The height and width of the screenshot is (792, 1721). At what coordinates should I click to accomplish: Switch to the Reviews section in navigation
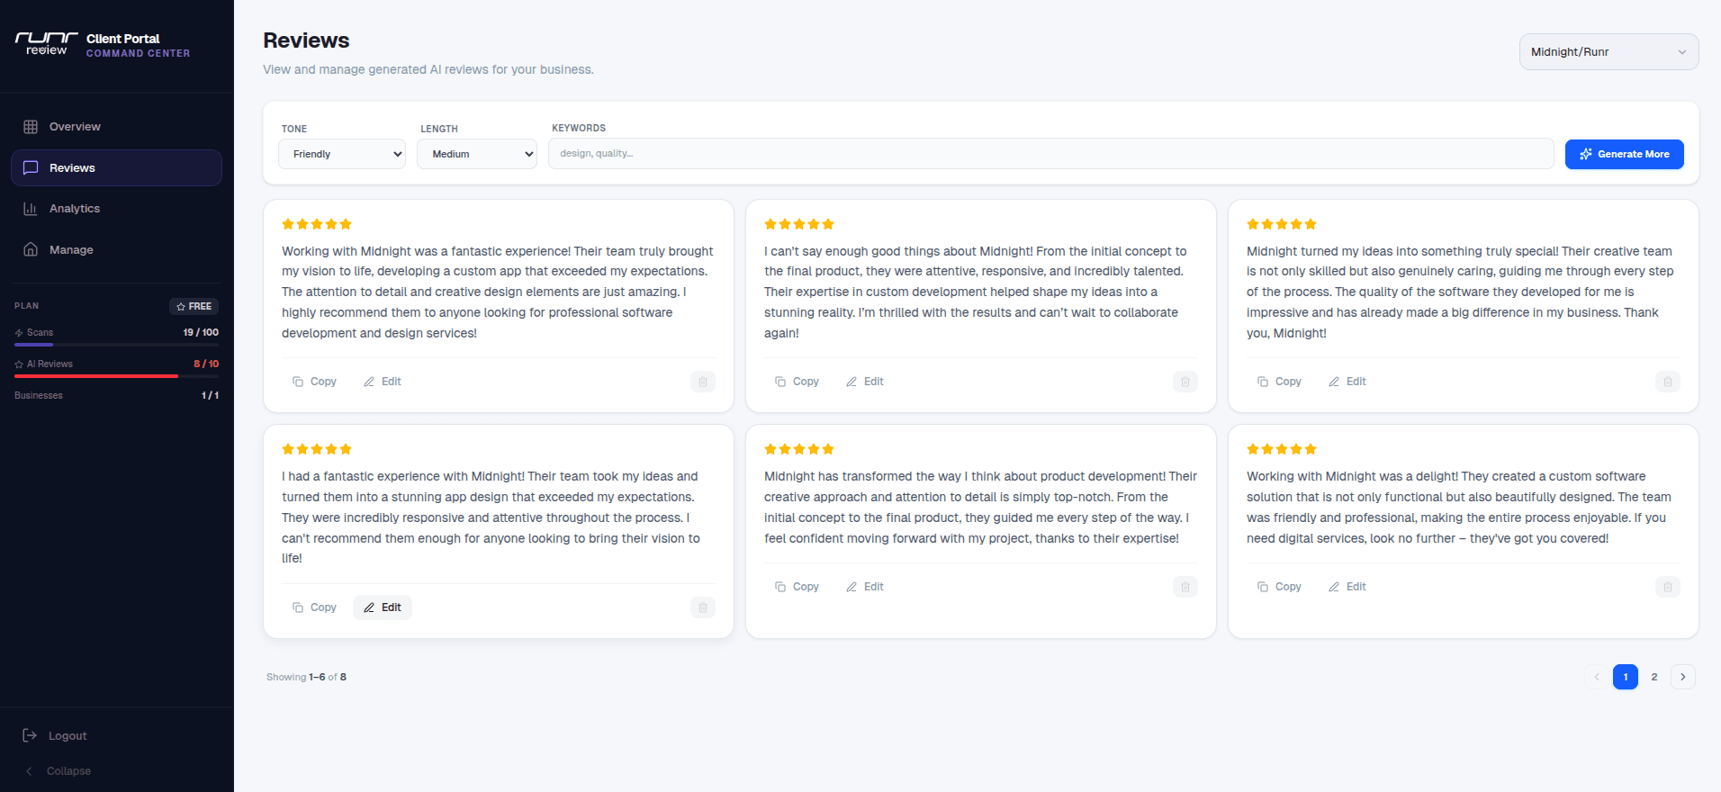tap(72, 167)
